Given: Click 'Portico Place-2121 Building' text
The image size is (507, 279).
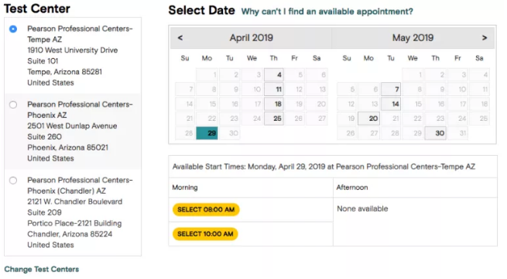Looking at the screenshot, I should point(74,223).
